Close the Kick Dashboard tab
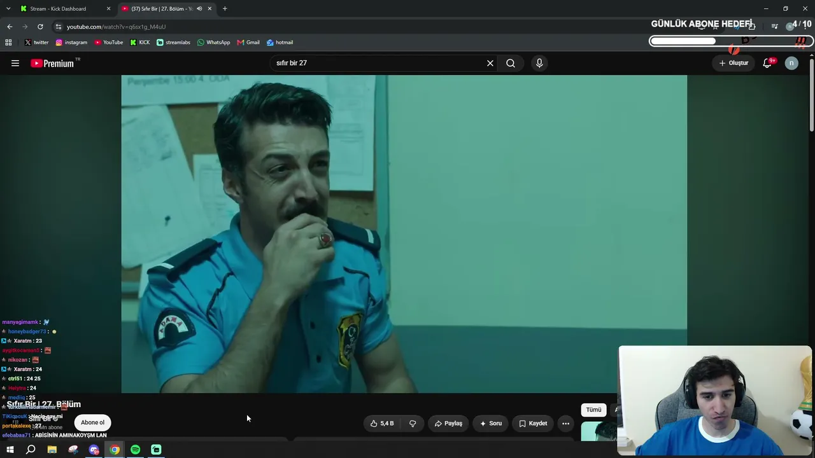Screen dimensions: 815x458 click(108, 9)
